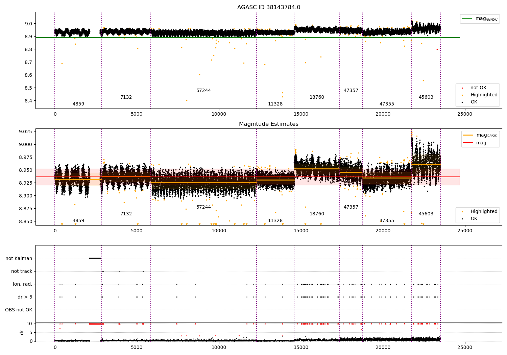Viewport: 507px width, 355px height.
Task: Click the 'Magnitude Estimates' title
Action: (269, 124)
